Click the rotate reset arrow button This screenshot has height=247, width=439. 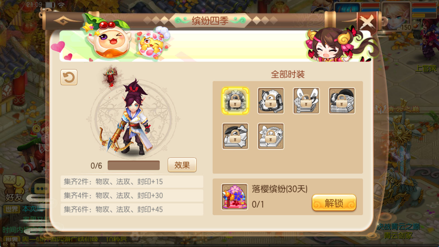pos(69,77)
